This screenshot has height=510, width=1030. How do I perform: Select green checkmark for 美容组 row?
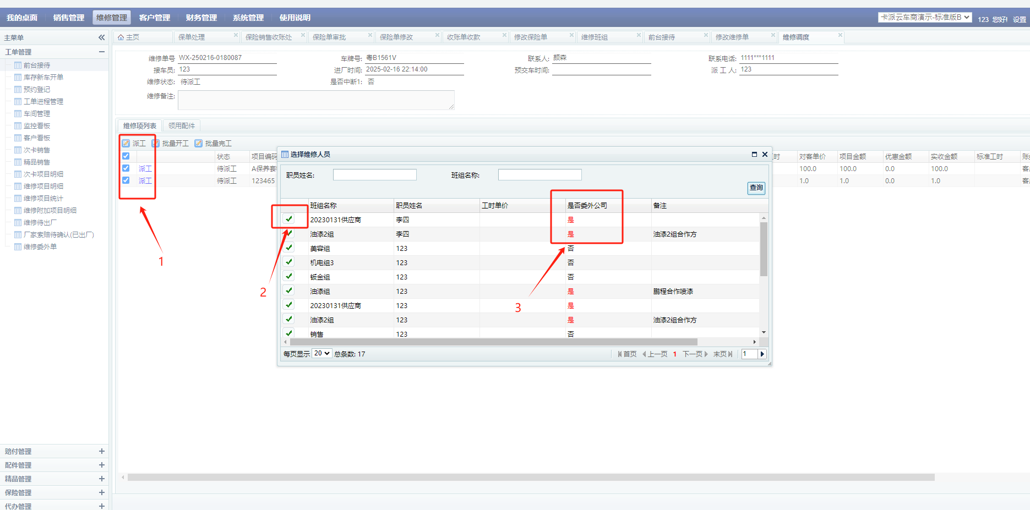pos(289,248)
